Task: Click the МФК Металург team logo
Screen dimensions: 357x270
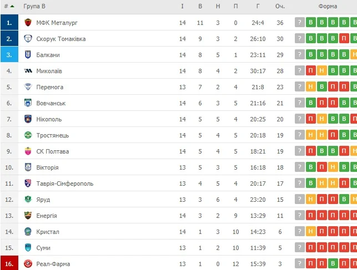Action: [x=28, y=23]
